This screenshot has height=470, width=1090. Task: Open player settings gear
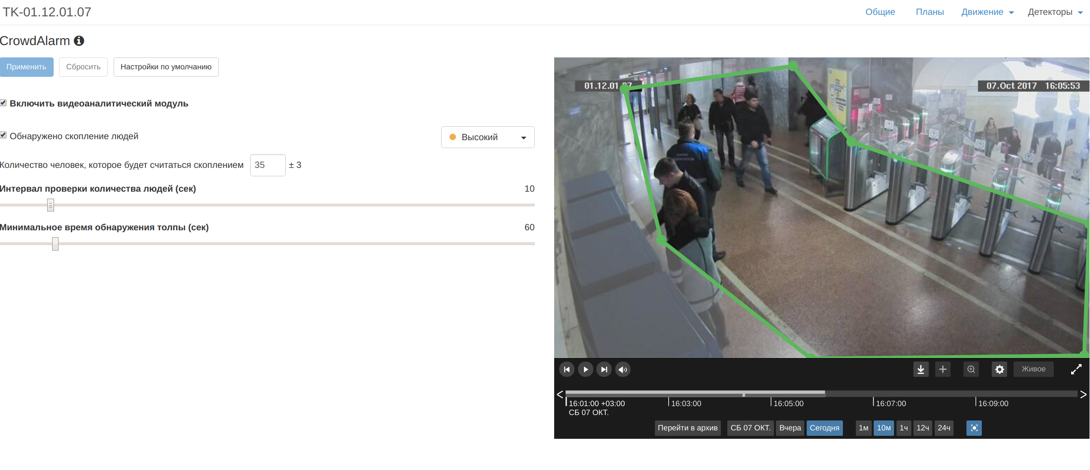tap(999, 369)
